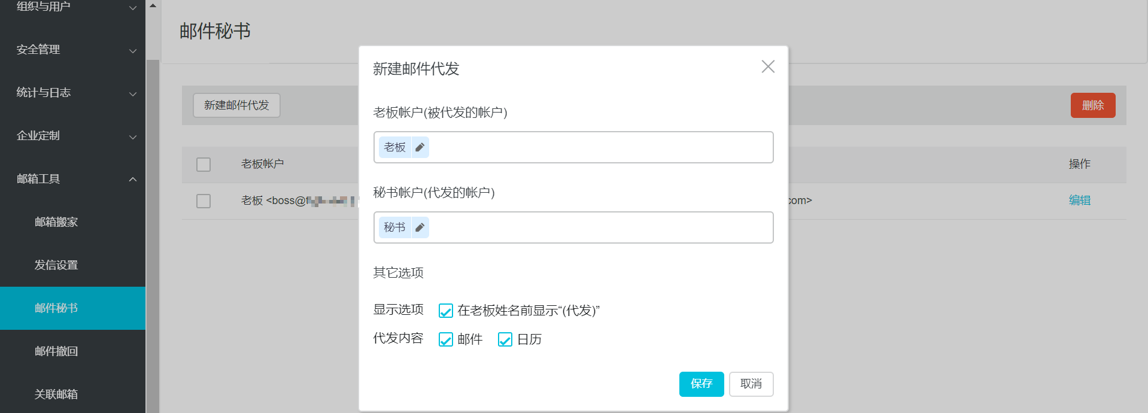
Task: Close the 新建邮件代发 dialog
Action: coord(768,66)
